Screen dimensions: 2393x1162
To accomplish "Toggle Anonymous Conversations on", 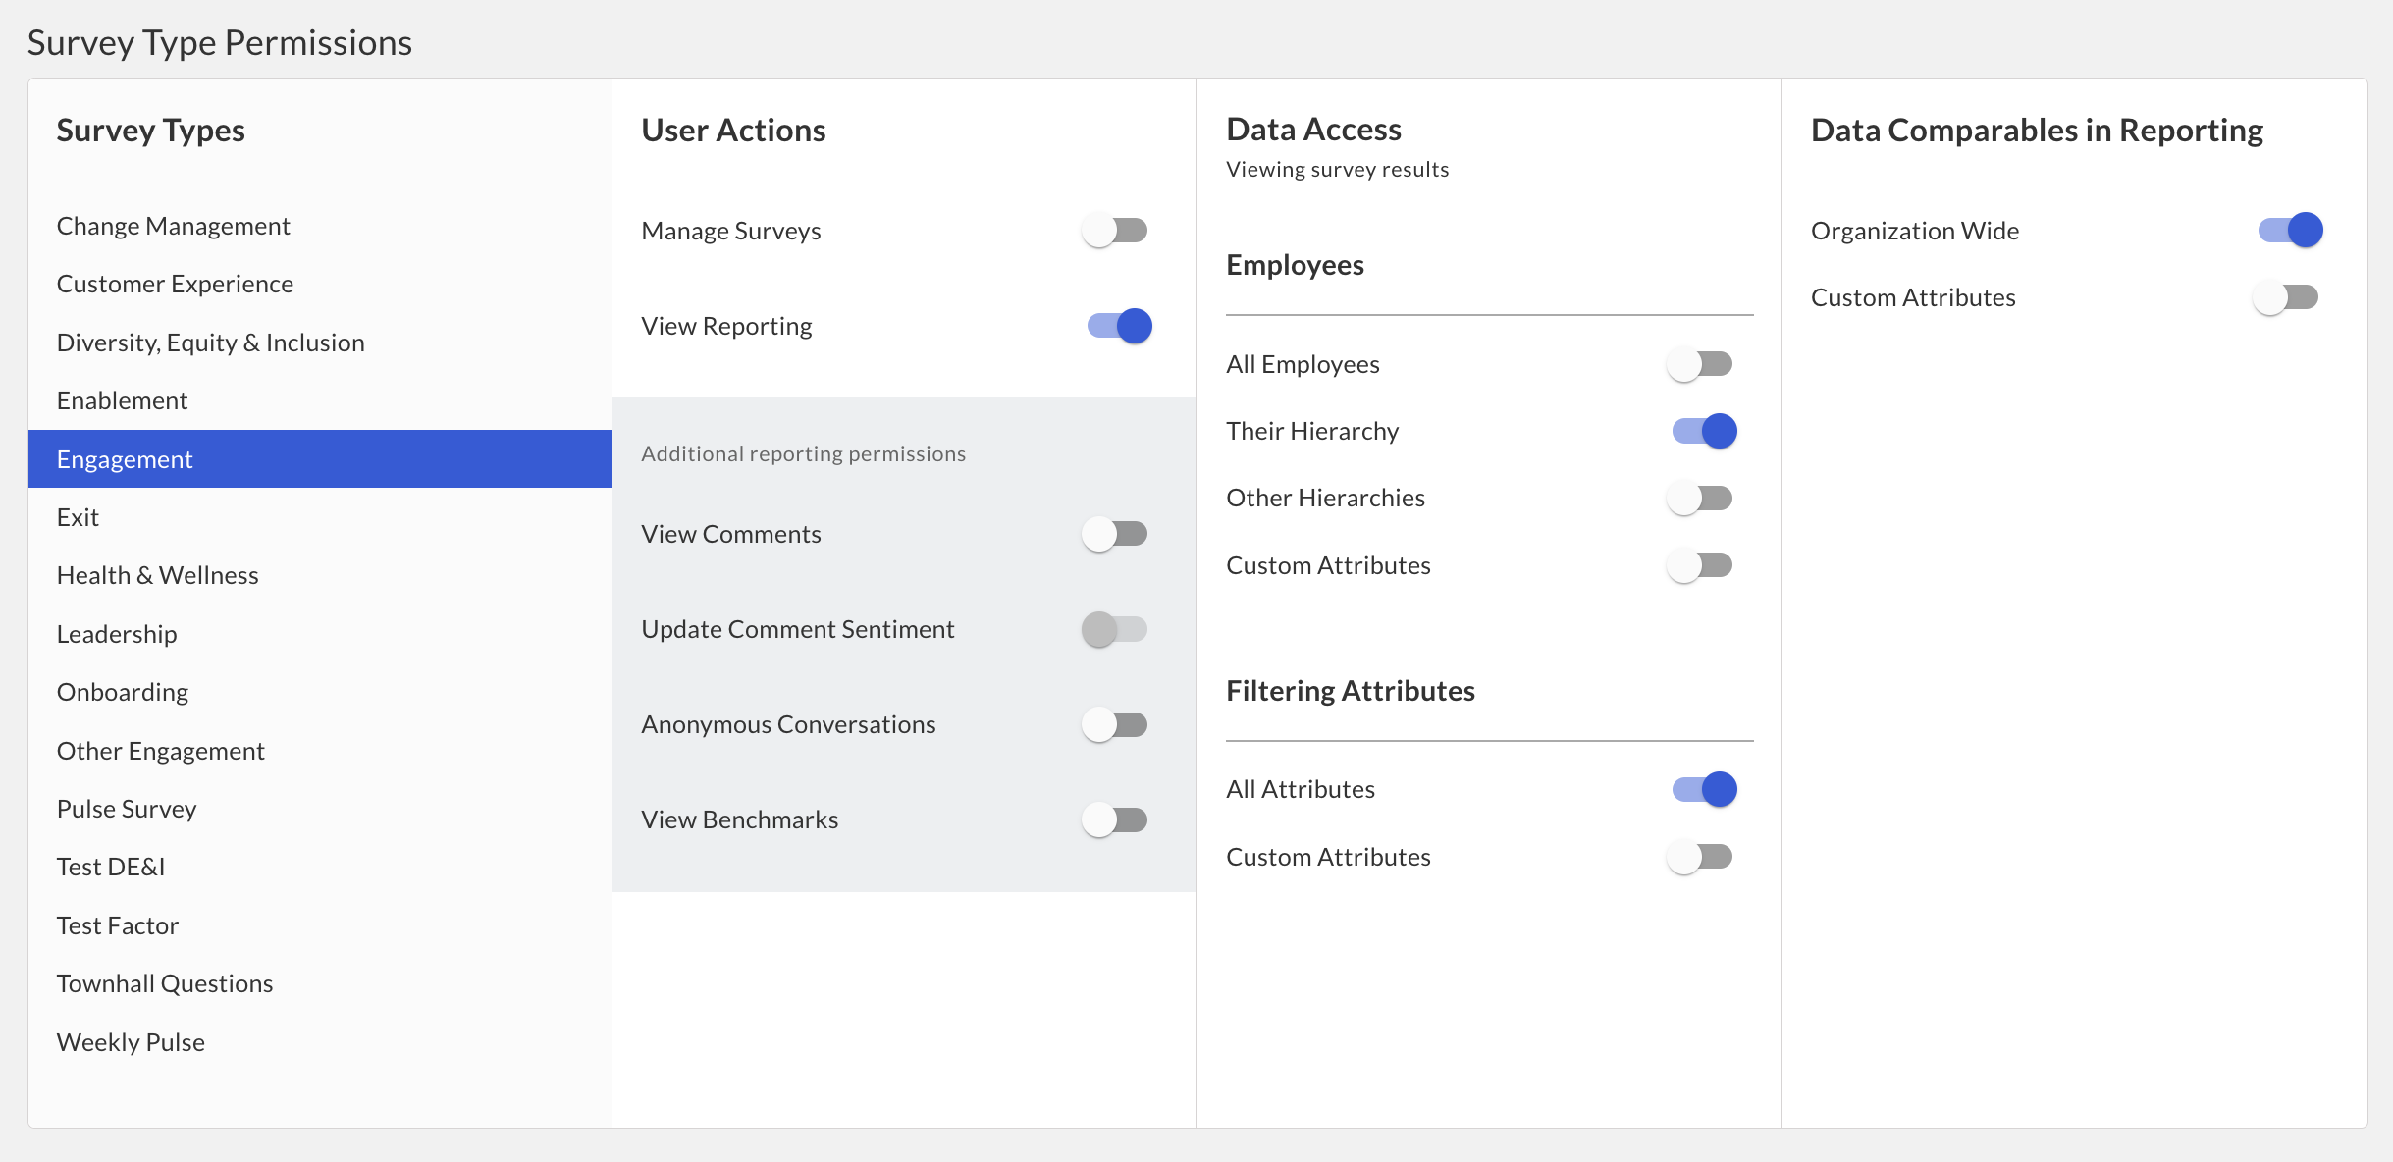I will coord(1116,724).
